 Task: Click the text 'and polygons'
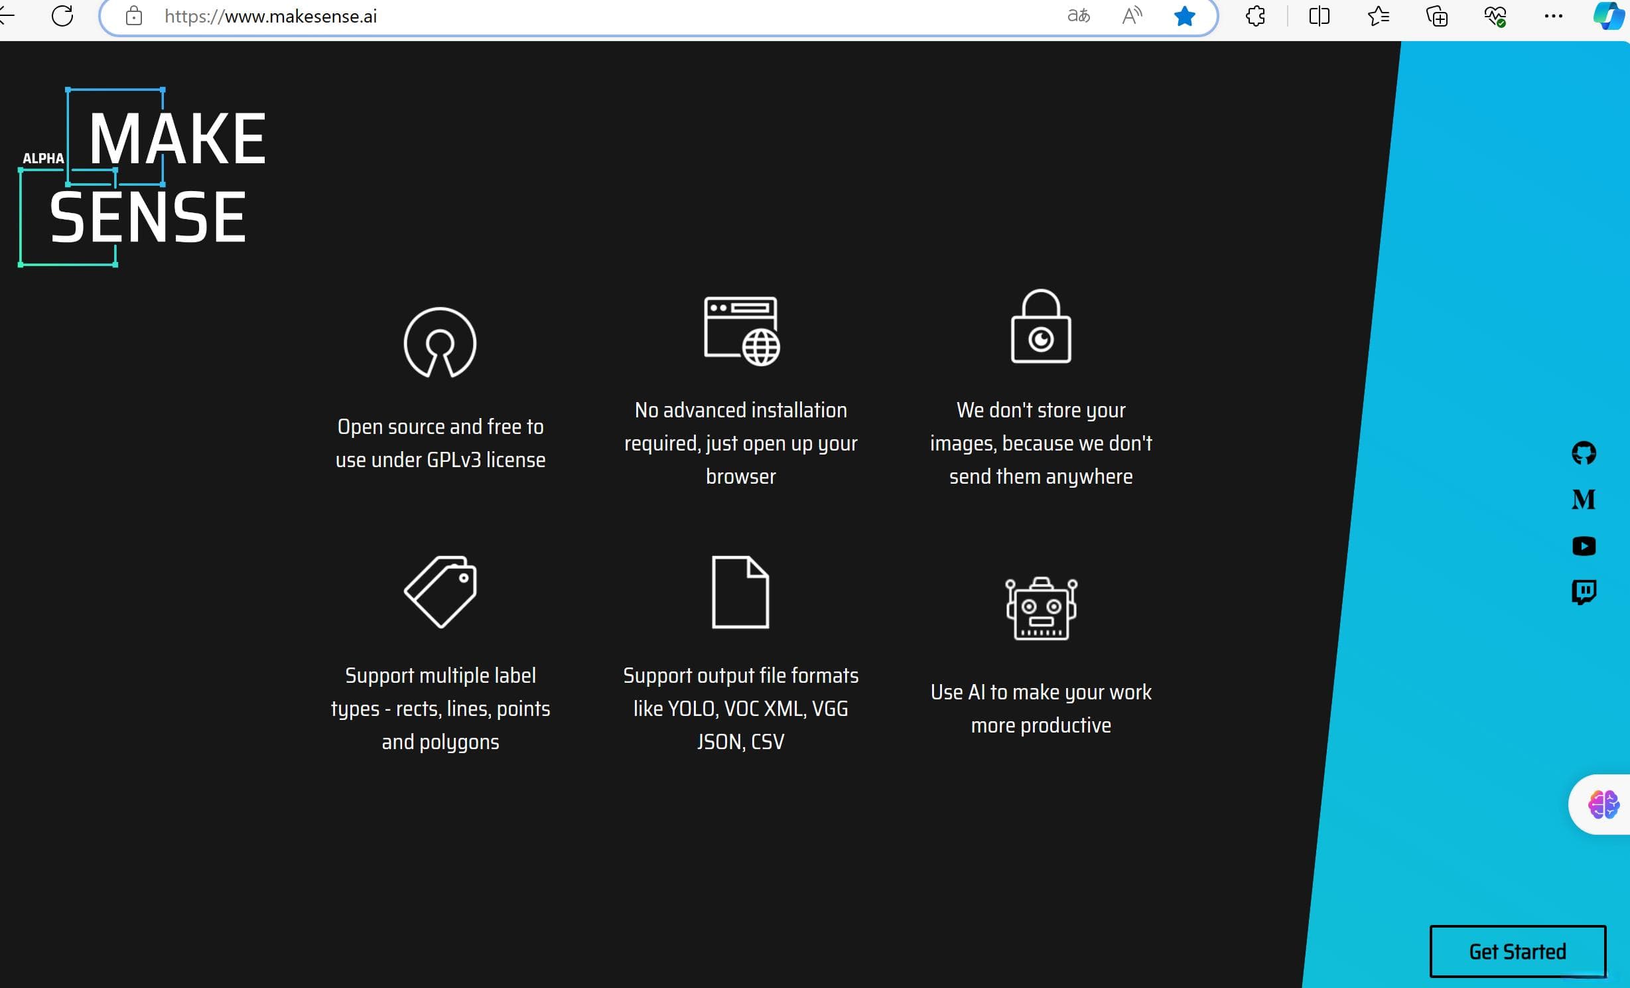tap(441, 741)
